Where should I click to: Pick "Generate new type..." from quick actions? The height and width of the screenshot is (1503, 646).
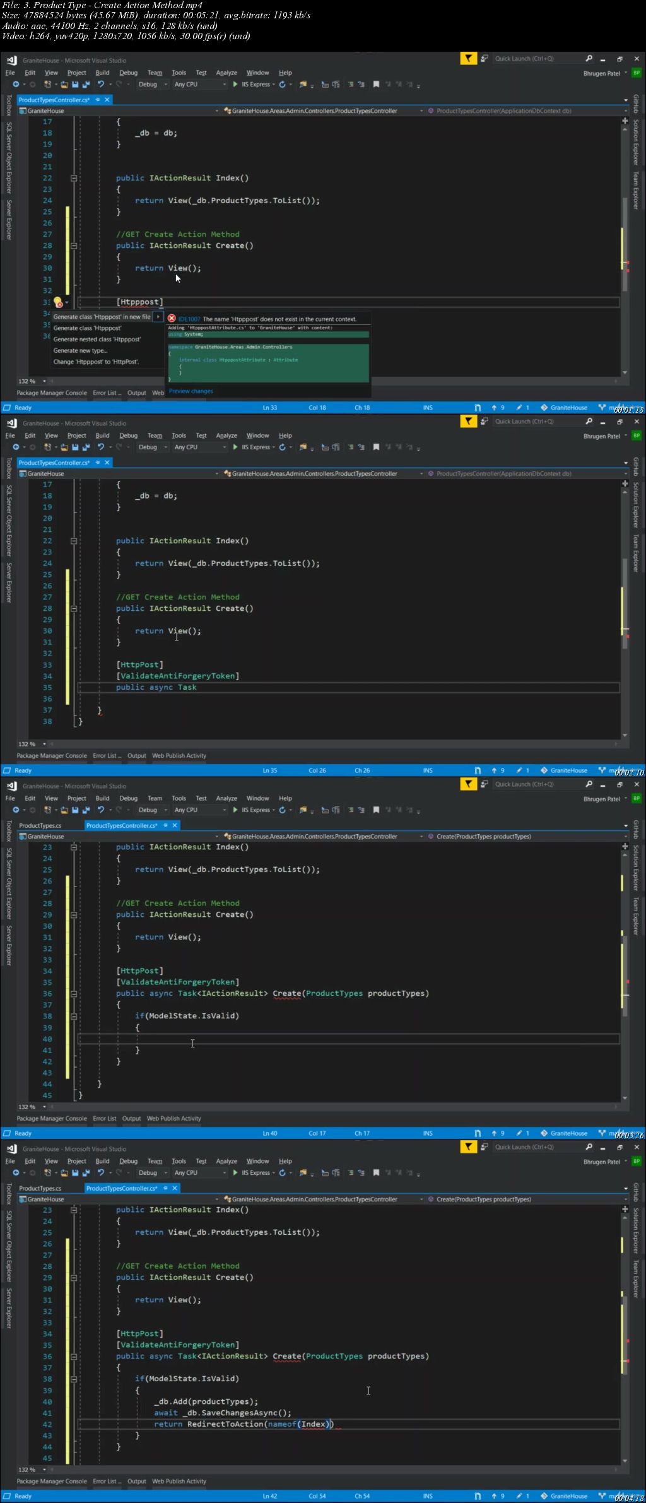click(x=80, y=351)
